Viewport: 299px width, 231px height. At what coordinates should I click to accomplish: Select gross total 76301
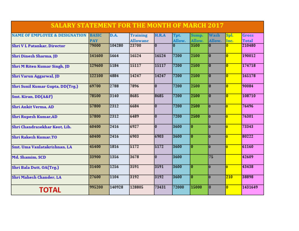coord(248,116)
